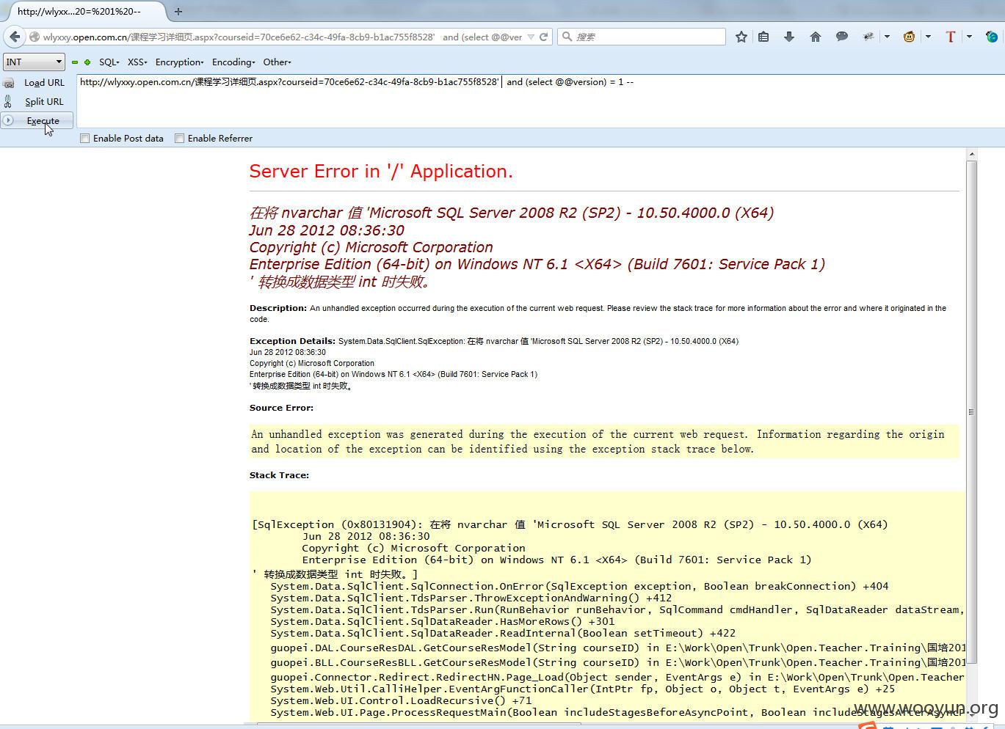
Task: Open the Other menu in HackBar
Action: [x=277, y=62]
